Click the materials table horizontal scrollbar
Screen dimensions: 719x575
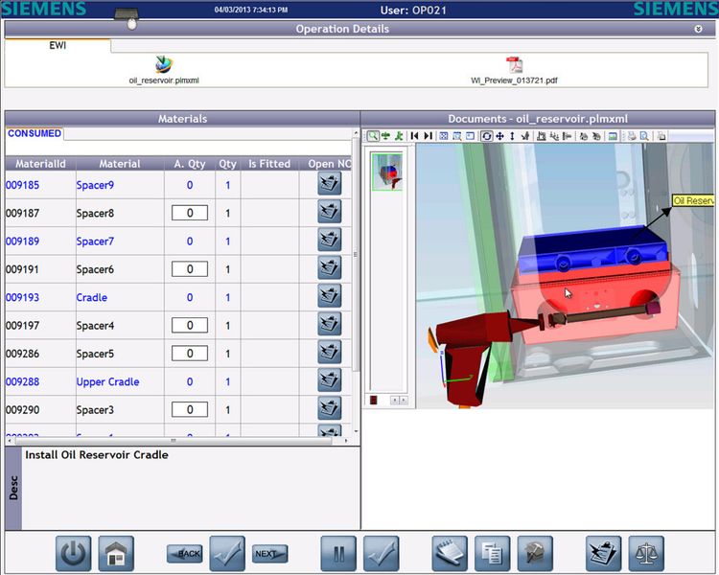[174, 441]
